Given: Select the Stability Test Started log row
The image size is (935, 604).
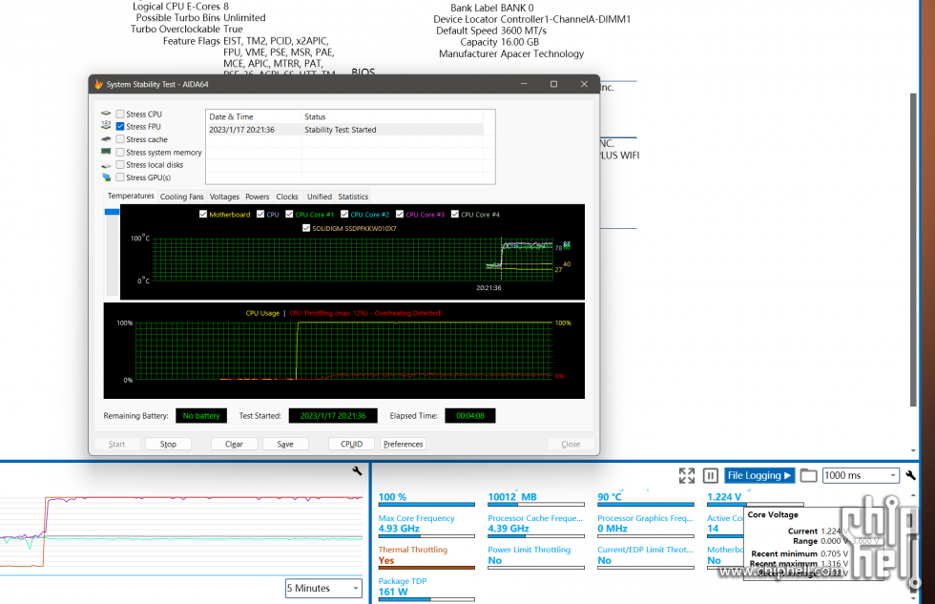Looking at the screenshot, I should (x=344, y=130).
